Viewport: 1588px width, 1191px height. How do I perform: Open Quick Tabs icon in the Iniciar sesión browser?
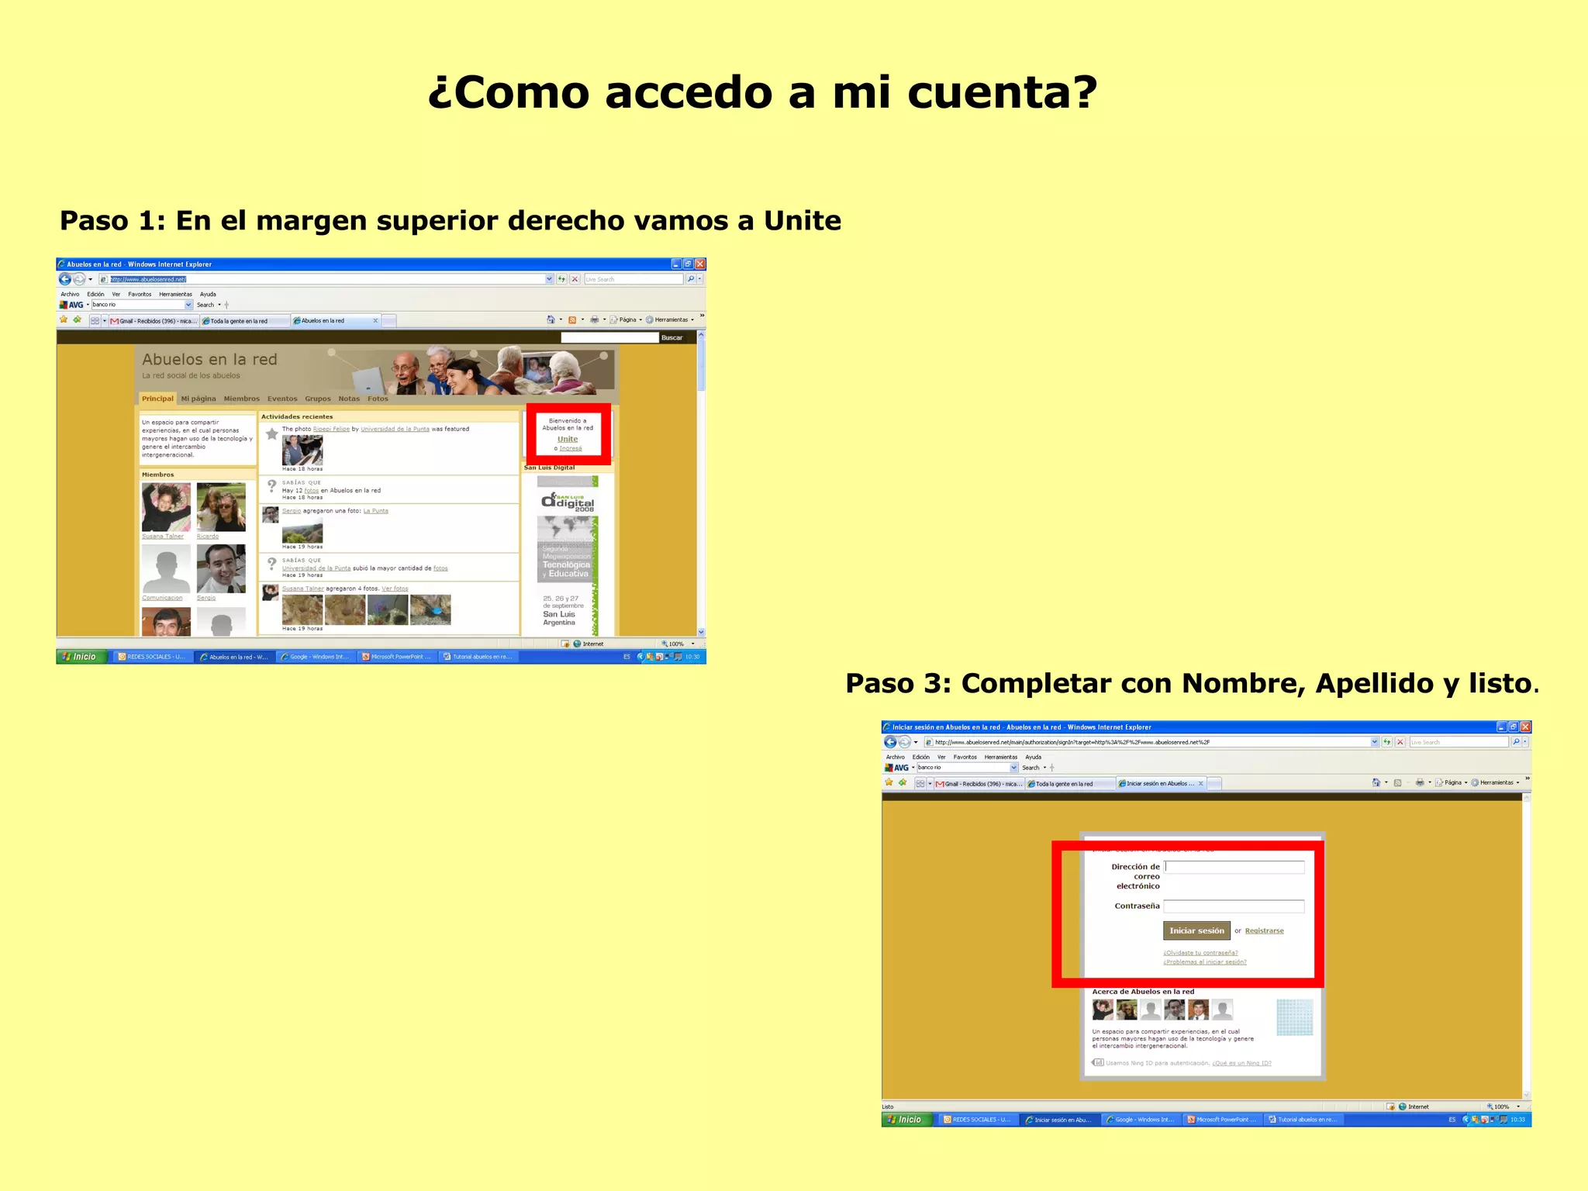coord(920,783)
